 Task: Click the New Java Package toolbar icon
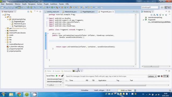pos(62,7)
